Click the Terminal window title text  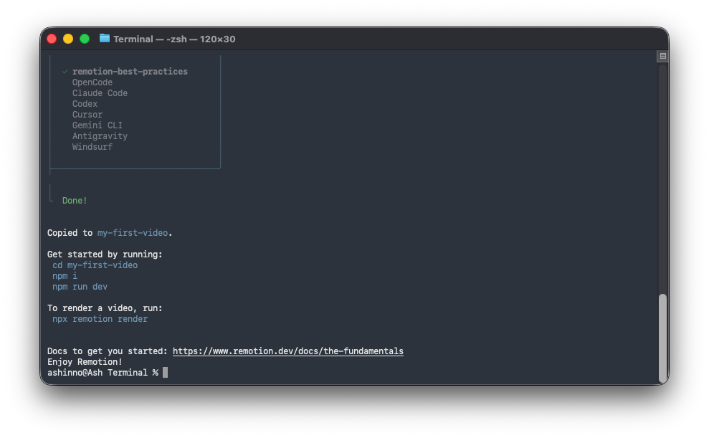[173, 39]
